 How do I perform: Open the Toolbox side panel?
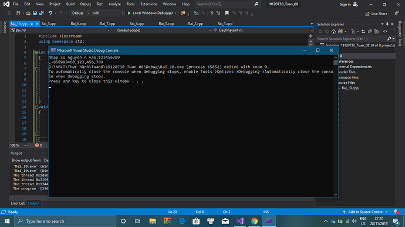(5, 28)
